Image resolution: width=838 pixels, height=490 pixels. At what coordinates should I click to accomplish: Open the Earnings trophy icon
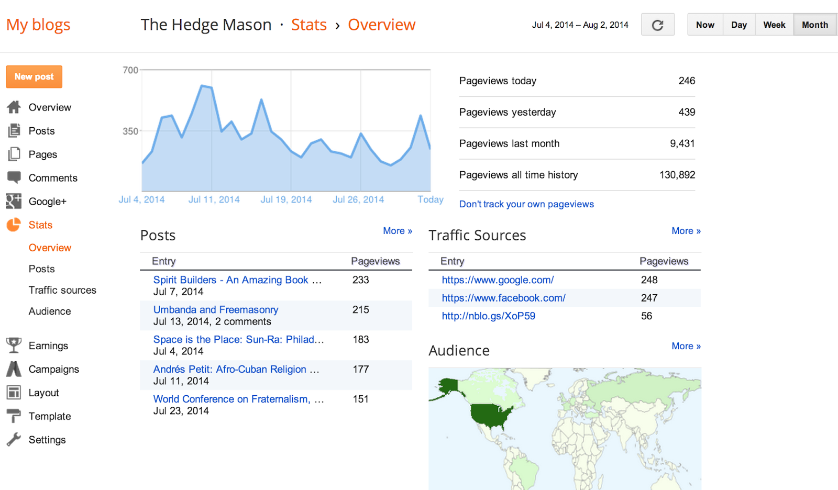(x=14, y=345)
